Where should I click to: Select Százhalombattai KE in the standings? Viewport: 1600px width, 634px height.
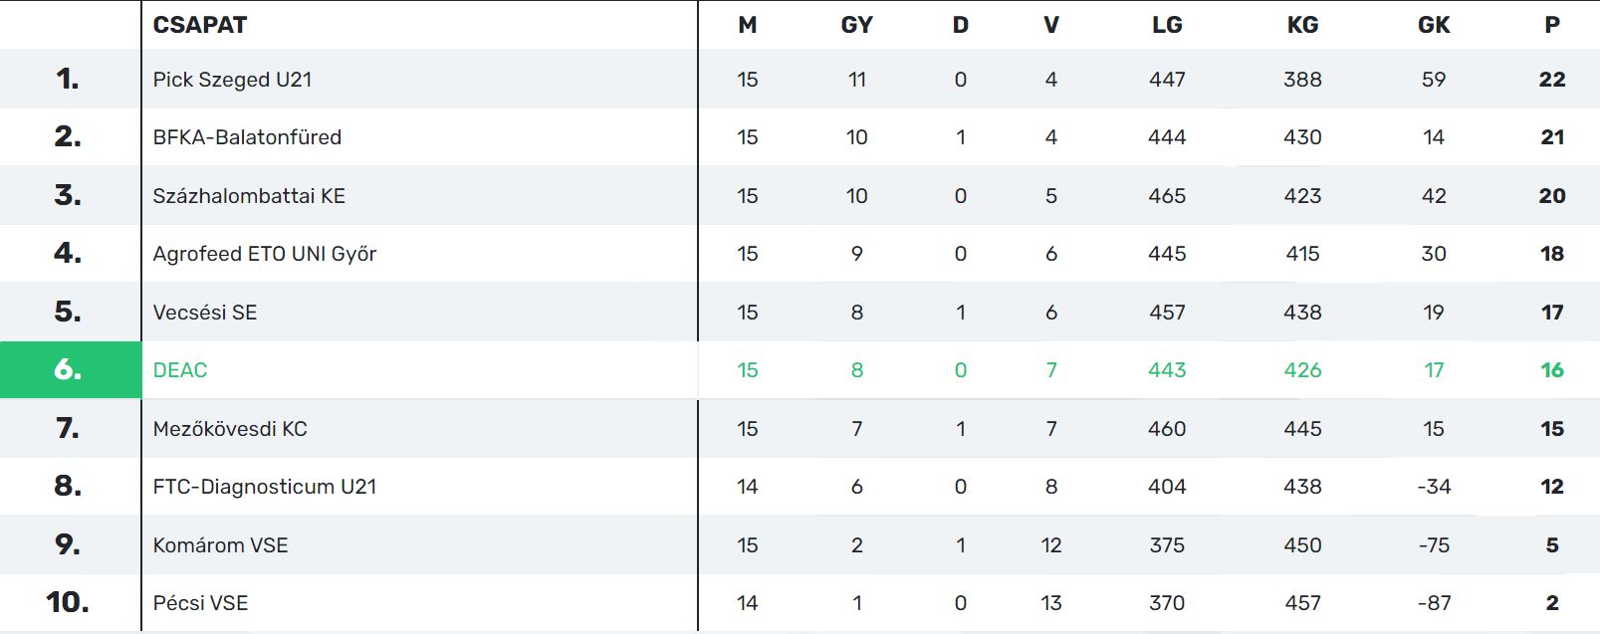pos(249,196)
